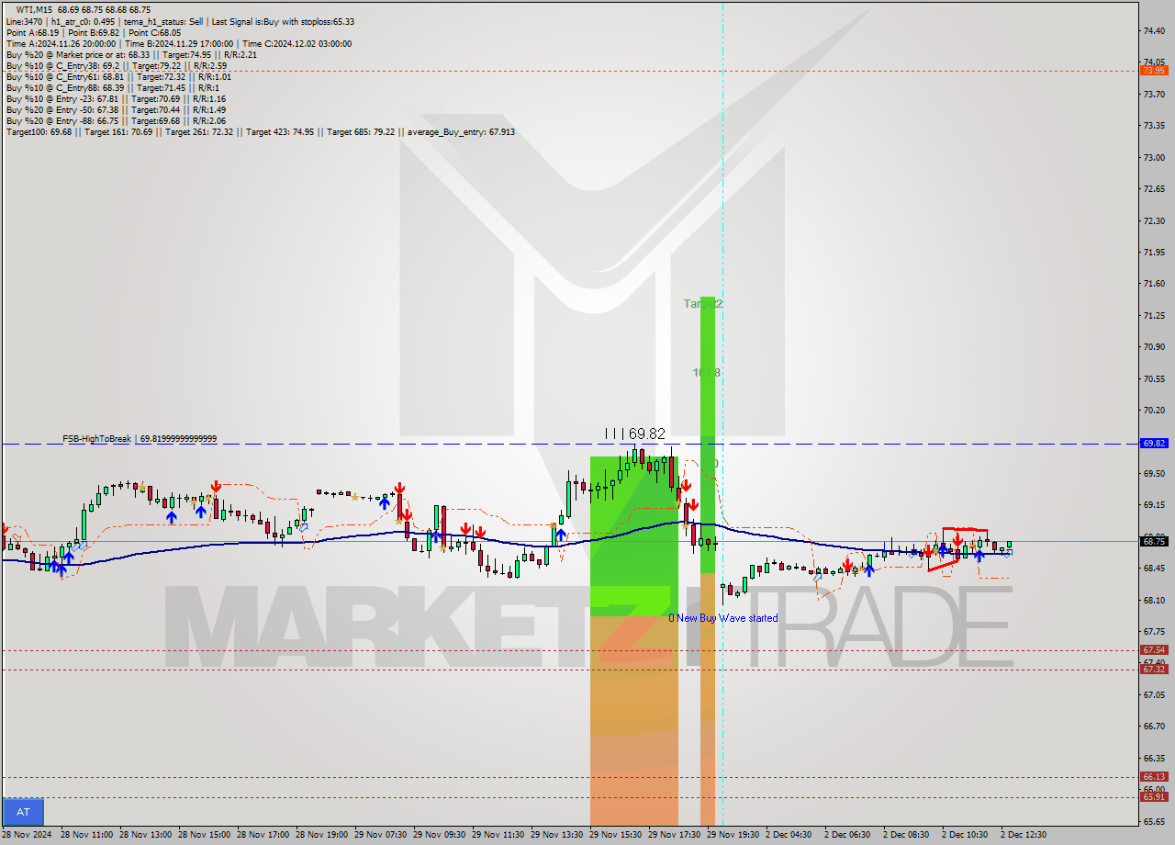Click the 65.91 red price level tag
1175x845 pixels.
(1154, 796)
